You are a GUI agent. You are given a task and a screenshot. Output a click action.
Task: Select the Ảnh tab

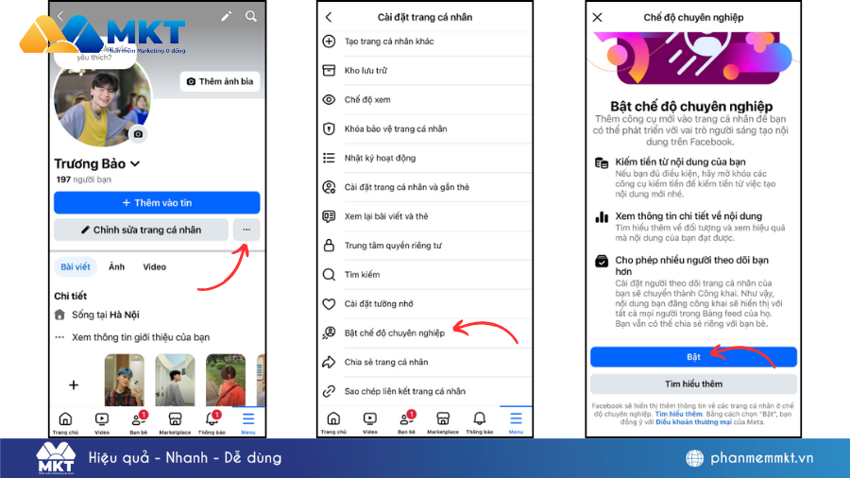point(116,266)
